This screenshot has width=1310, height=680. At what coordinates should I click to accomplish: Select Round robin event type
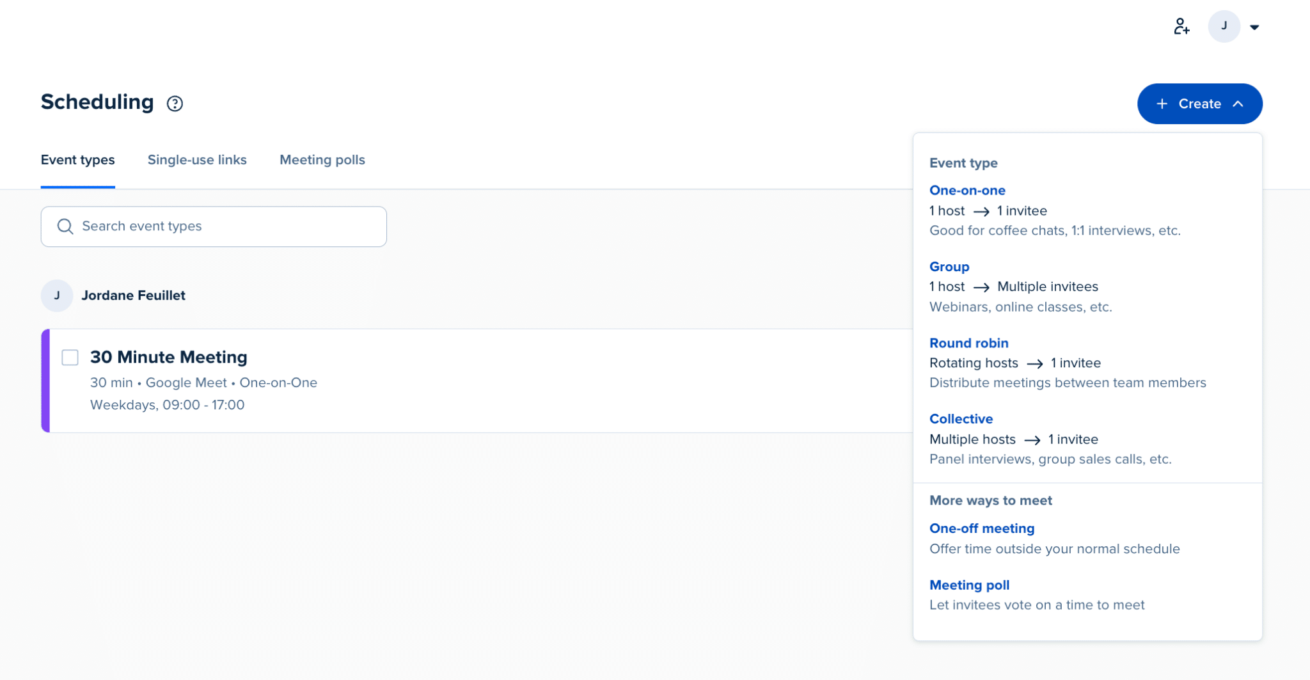click(968, 343)
